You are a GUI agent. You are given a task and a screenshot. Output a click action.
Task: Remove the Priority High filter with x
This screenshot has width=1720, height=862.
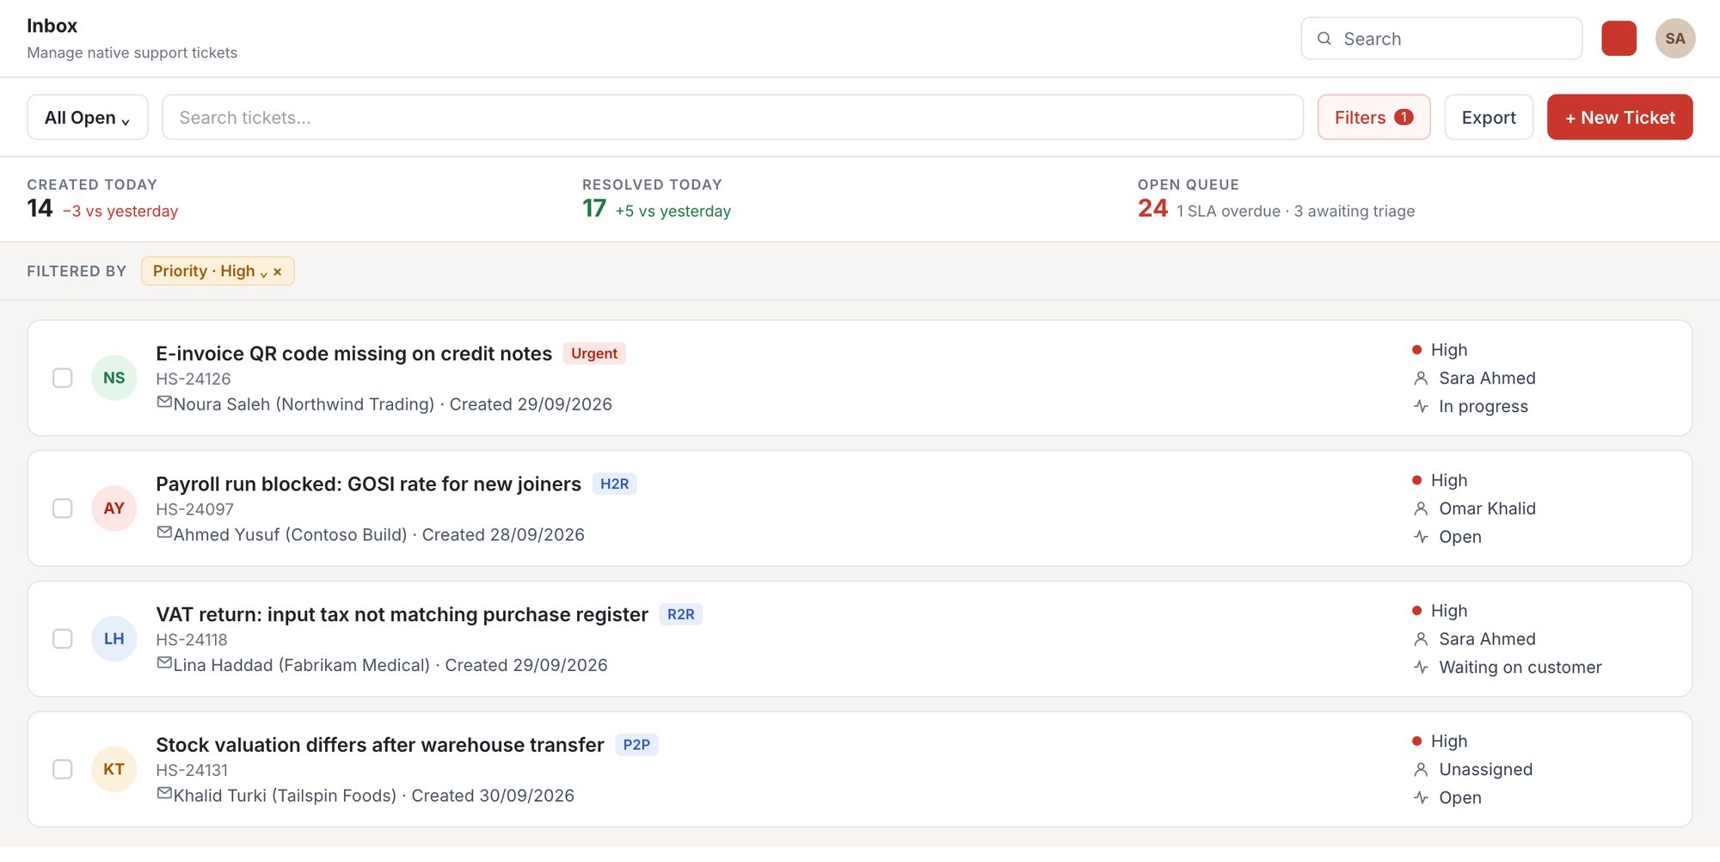[278, 272]
